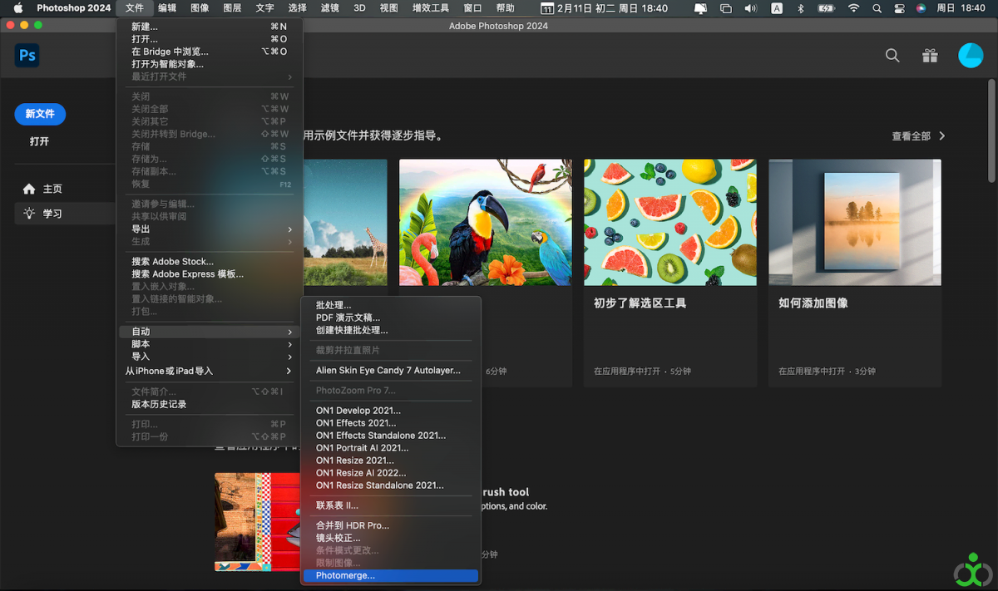Viewport: 998px width, 591px height.
Task: Open the 文字 menu
Action: pos(264,8)
